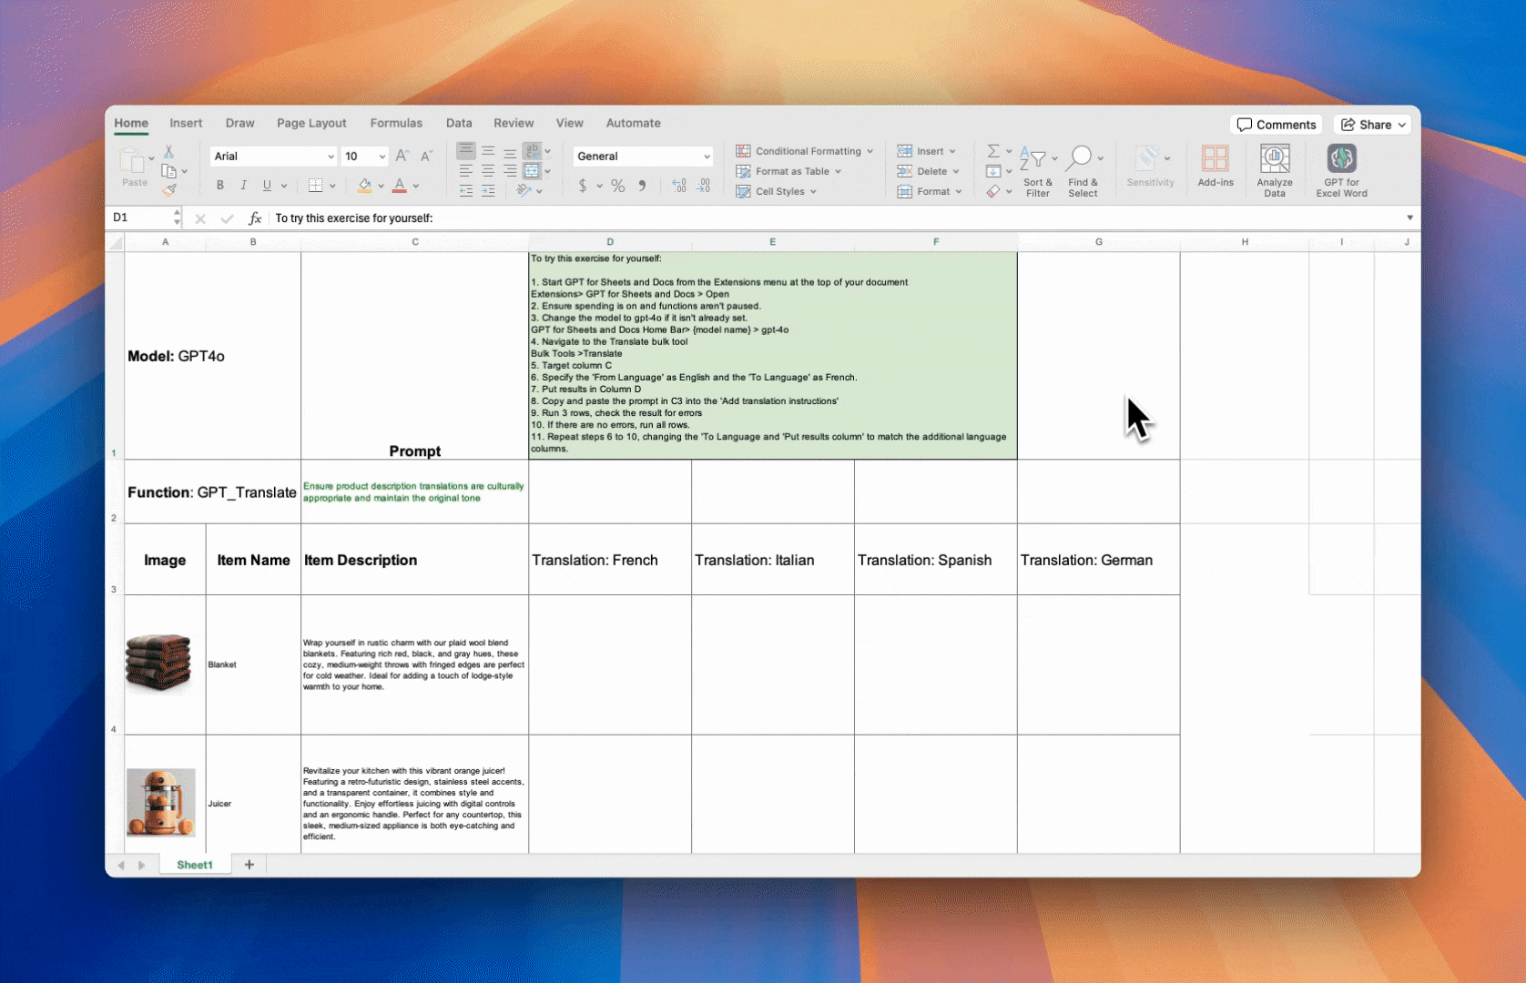The height and width of the screenshot is (983, 1526).
Task: Click the Fill down arrow icon
Action: pos(993,171)
